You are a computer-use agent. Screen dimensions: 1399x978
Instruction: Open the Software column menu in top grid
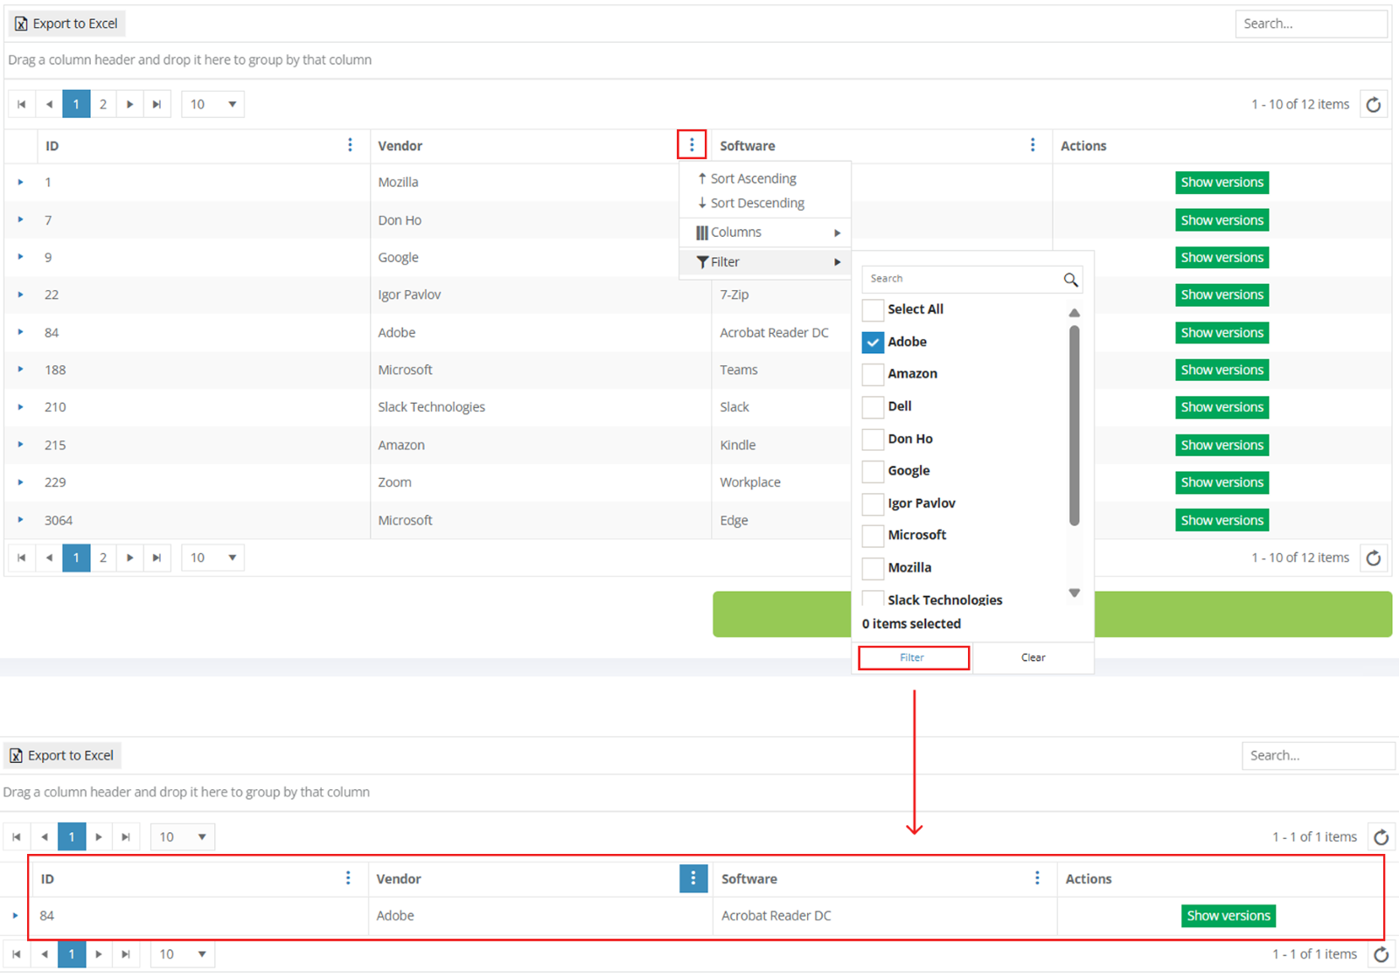tap(1033, 145)
